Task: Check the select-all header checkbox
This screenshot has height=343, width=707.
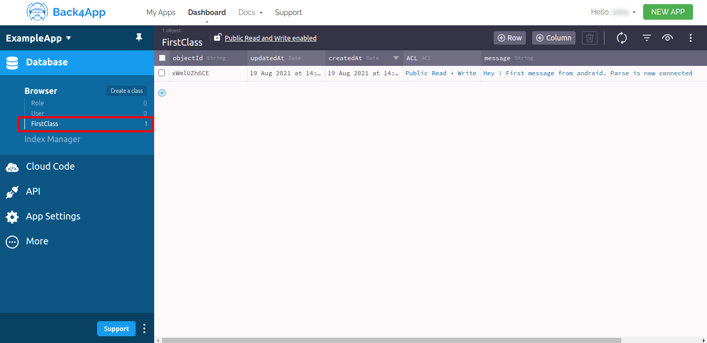Action: click(162, 58)
